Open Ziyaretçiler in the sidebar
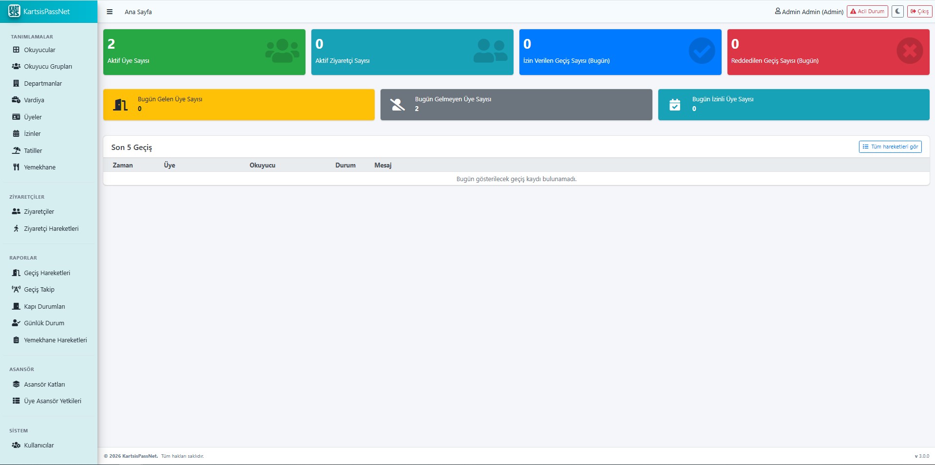This screenshot has width=935, height=465. click(x=39, y=211)
